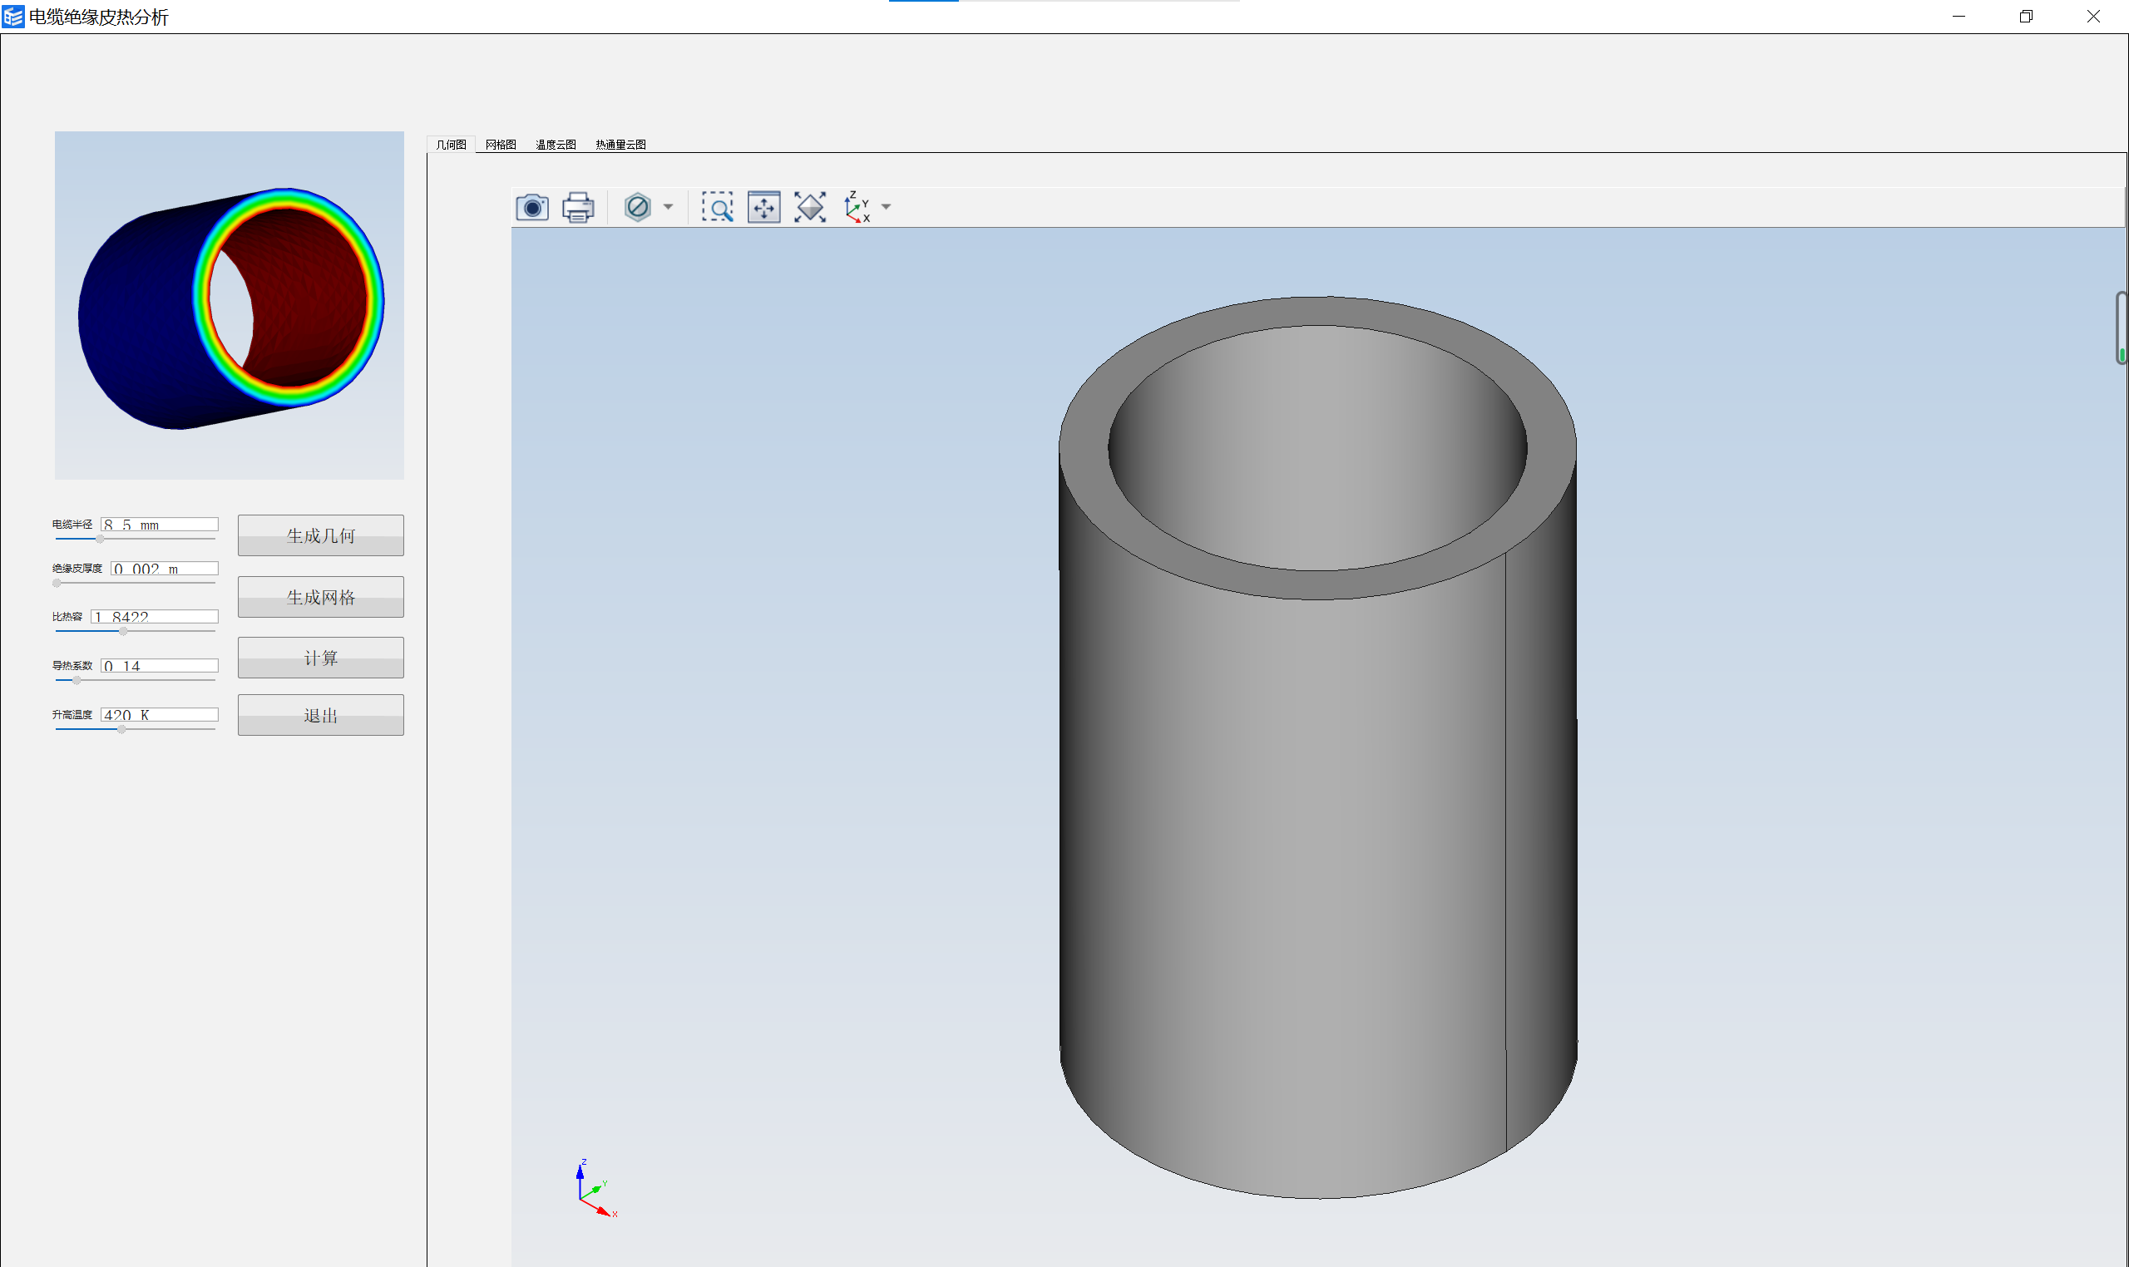Screen dimensions: 2129x1267
Task: Click the 绝缘皮厚度 input field
Action: pos(165,569)
